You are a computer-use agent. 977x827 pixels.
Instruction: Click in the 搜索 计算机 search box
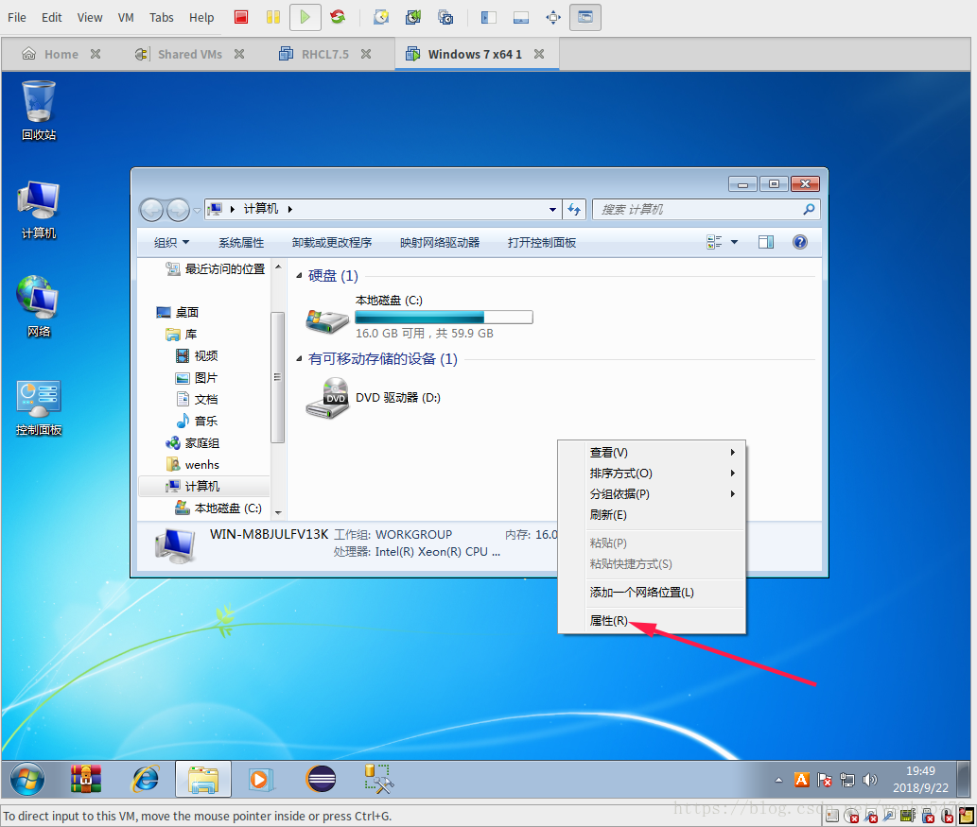pos(706,209)
